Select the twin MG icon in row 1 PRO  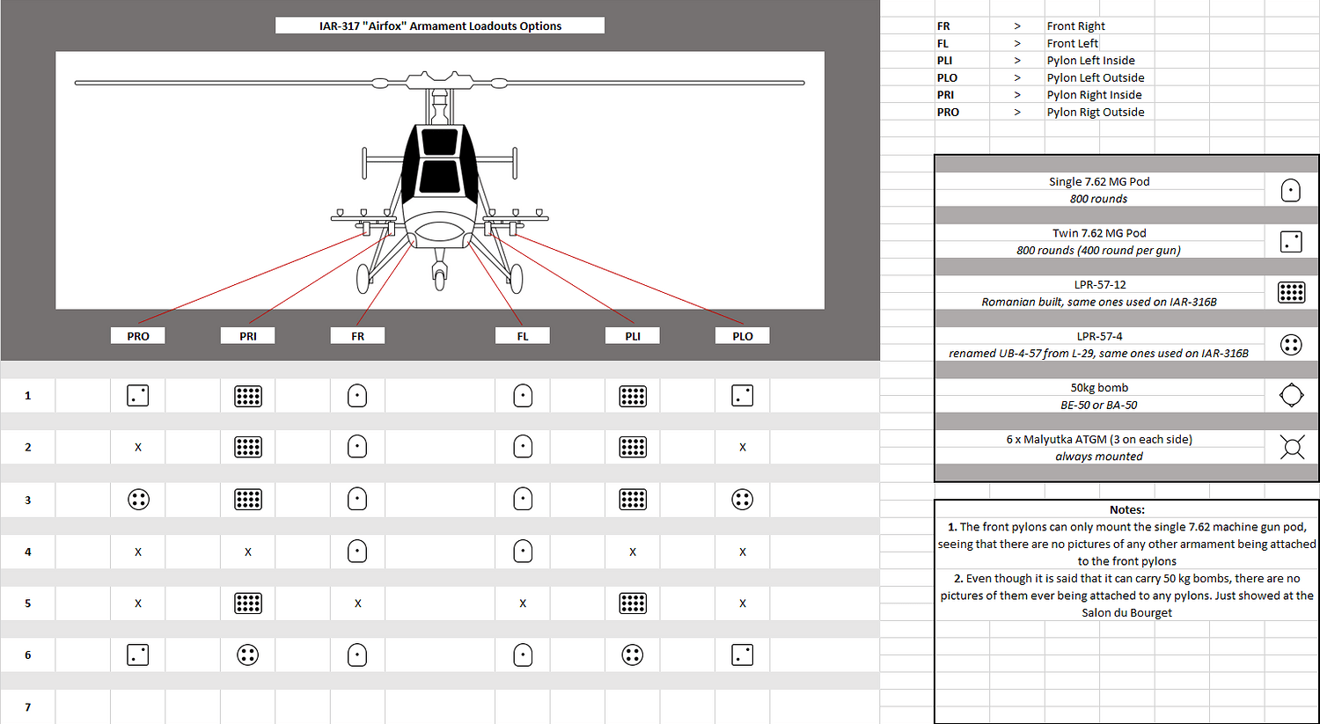(138, 396)
